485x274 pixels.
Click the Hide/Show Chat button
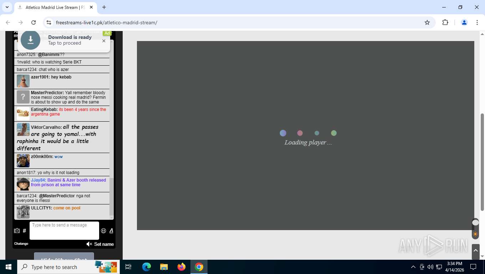64,257
